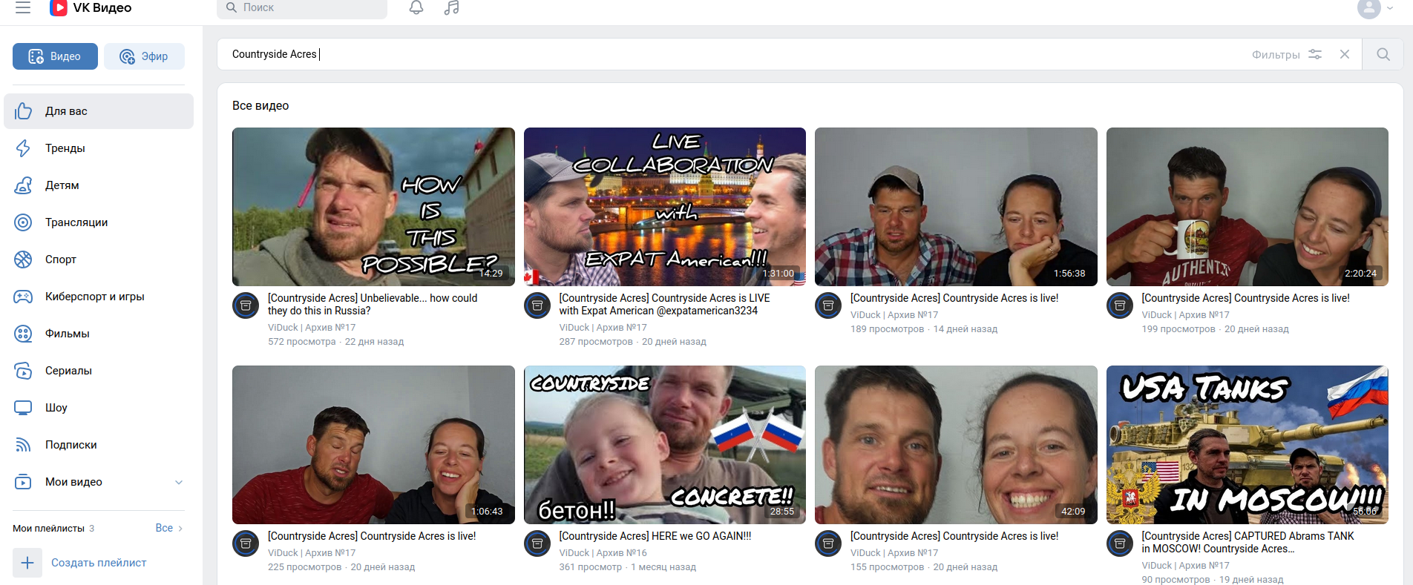Open the hamburger menu icon
The image size is (1413, 585).
pos(23,7)
